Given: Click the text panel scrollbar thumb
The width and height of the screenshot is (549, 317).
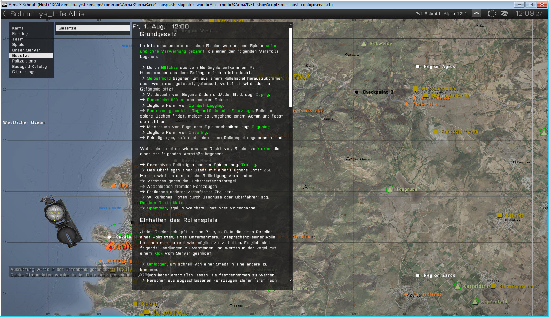Looking at the screenshot, I should click(x=291, y=67).
